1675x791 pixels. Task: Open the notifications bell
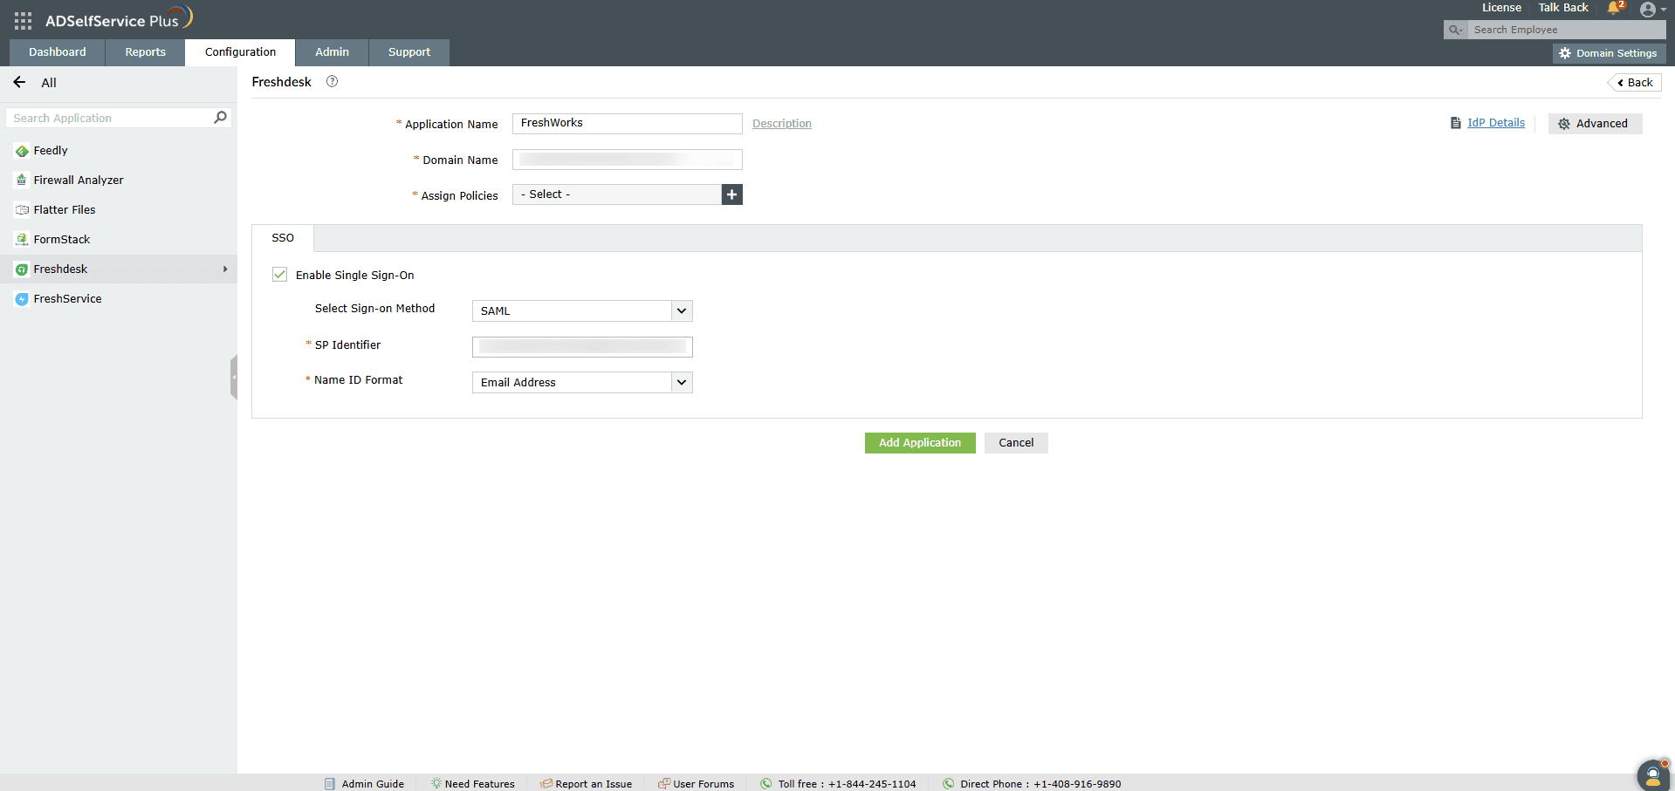point(1611,9)
